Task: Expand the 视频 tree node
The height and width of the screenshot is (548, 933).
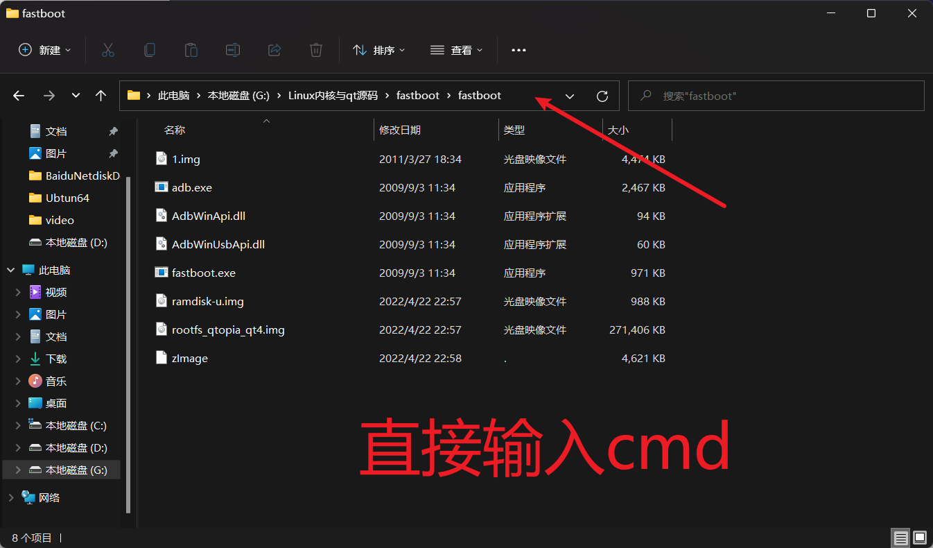Action: pyautogui.click(x=19, y=292)
